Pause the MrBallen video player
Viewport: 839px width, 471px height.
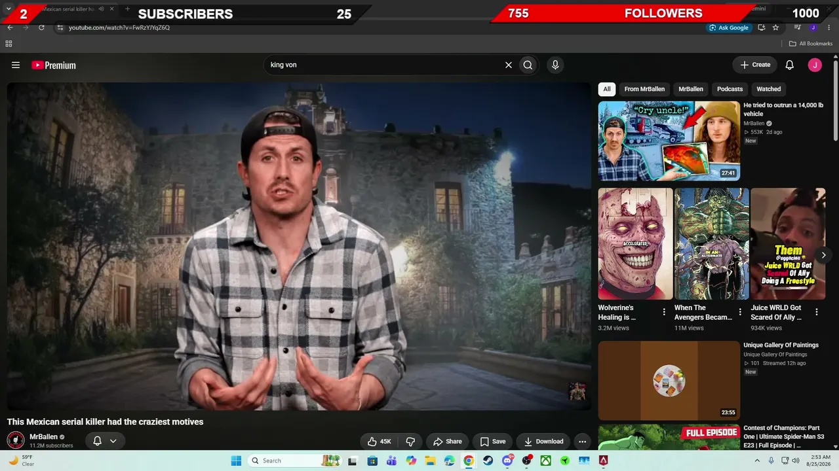pyautogui.click(x=299, y=246)
